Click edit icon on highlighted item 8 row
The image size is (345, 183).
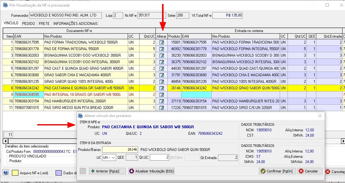161,88
